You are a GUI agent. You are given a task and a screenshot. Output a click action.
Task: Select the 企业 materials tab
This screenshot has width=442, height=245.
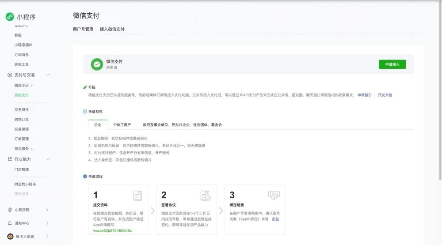(x=98, y=125)
